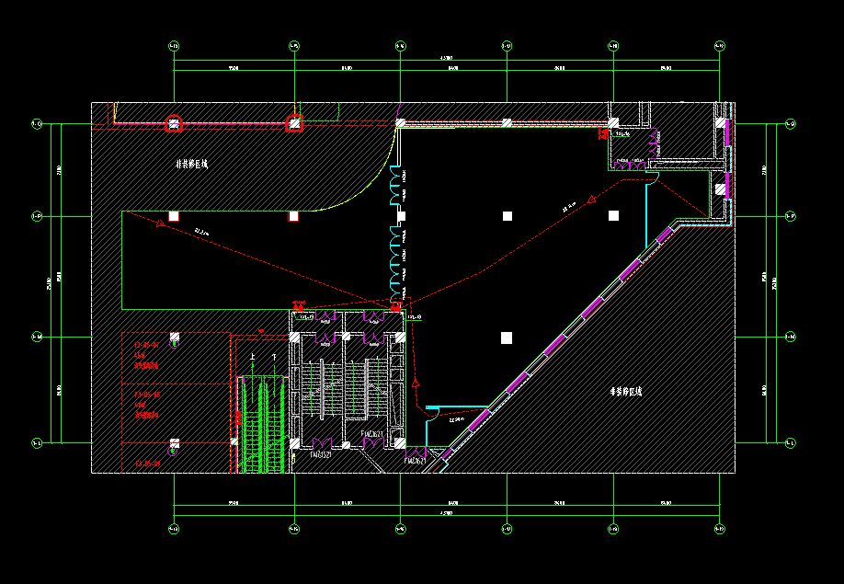Select the first red-circled column on top wall

[x=174, y=123]
